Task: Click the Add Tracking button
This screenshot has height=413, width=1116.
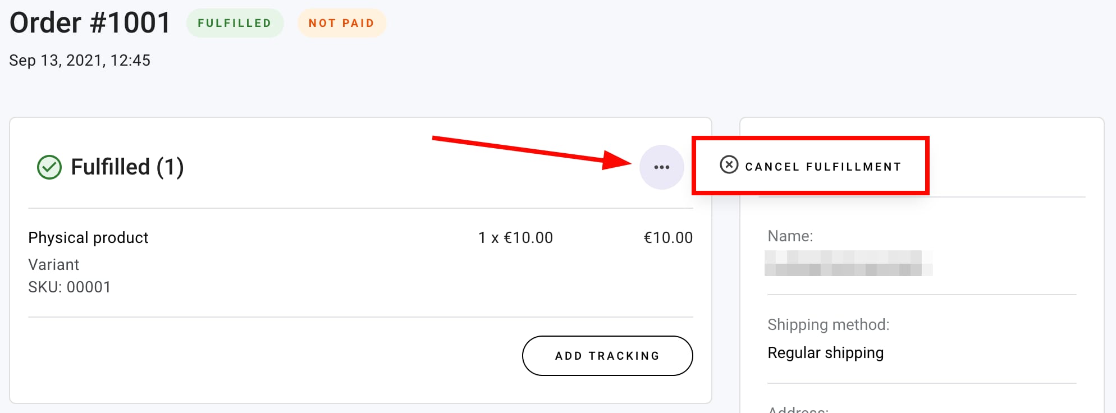Action: pyautogui.click(x=607, y=356)
